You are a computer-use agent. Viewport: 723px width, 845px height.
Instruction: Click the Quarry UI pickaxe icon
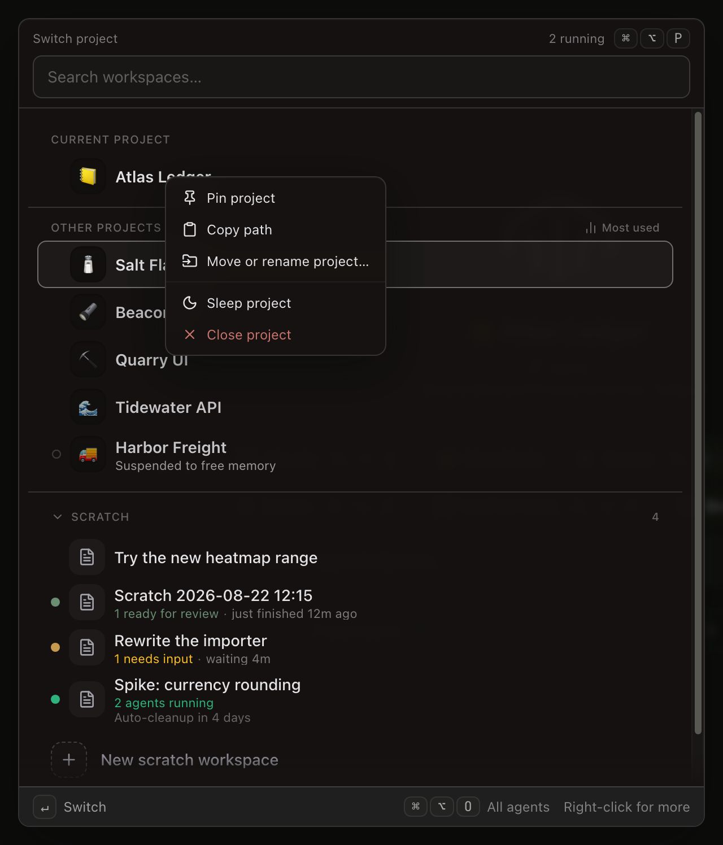88,359
